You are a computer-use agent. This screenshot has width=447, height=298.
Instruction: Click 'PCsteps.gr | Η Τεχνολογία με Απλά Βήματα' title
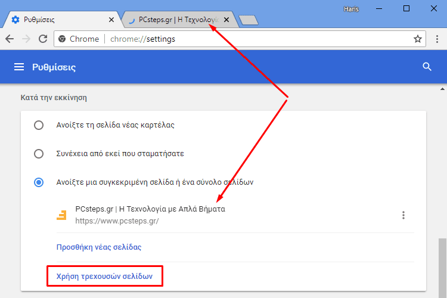(150, 209)
